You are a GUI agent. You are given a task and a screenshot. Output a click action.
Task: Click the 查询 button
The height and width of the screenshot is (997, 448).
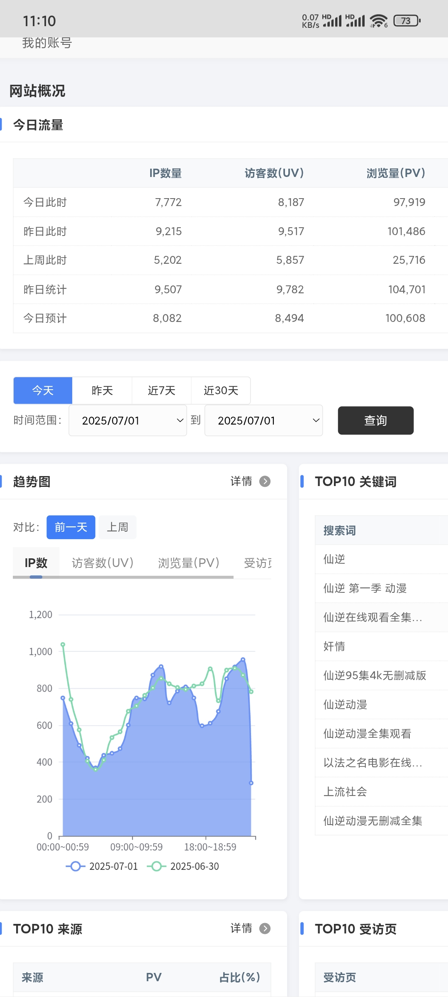coord(375,420)
